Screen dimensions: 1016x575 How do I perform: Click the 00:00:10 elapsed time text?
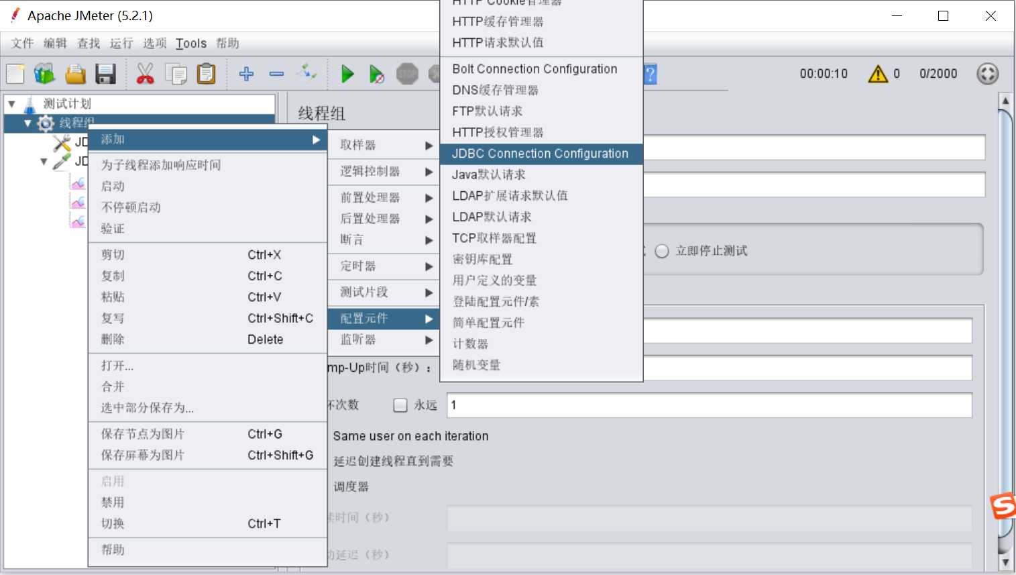824,74
